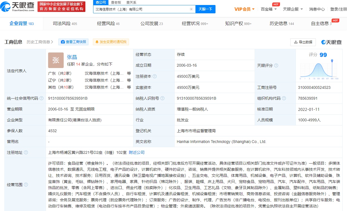347x211 pixels.
Task: Open help icon beside 天眼评分
Action: [276, 66]
